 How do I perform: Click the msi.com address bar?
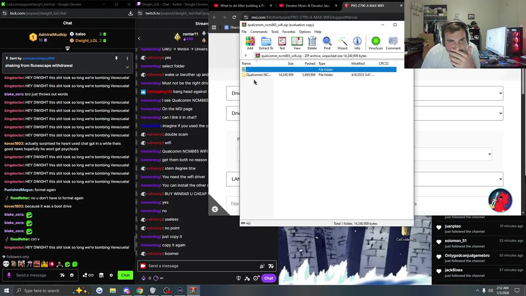pyautogui.click(x=305, y=17)
